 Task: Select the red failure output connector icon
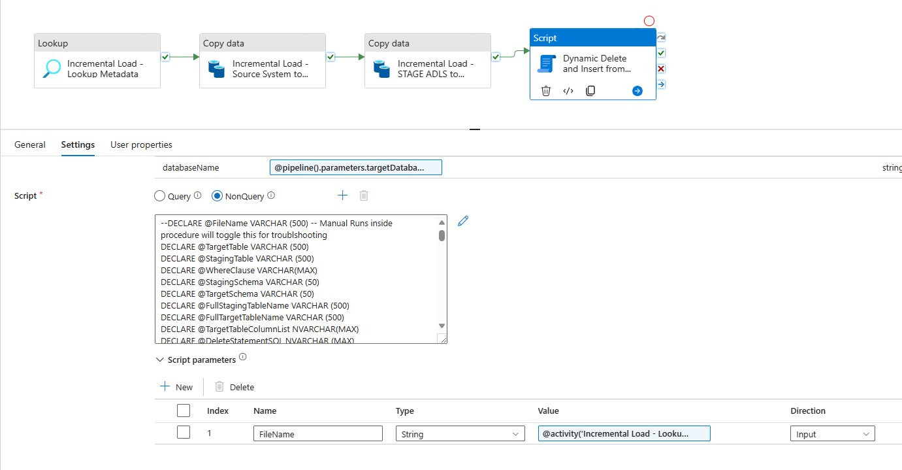[660, 68]
